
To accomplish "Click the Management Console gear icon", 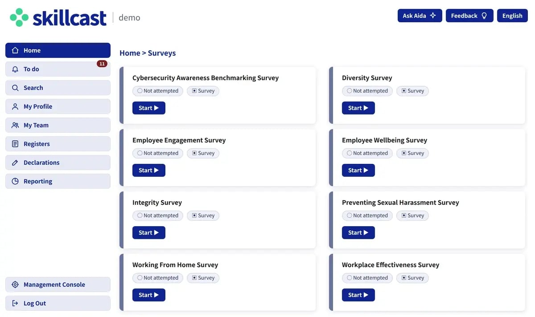I will pyautogui.click(x=15, y=284).
